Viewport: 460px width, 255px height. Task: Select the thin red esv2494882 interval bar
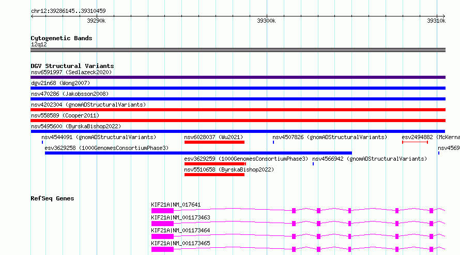click(415, 142)
